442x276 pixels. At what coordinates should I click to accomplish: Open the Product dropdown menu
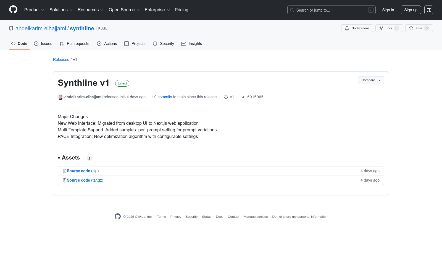(x=34, y=10)
